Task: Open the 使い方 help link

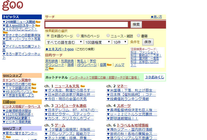Action: click(156, 17)
